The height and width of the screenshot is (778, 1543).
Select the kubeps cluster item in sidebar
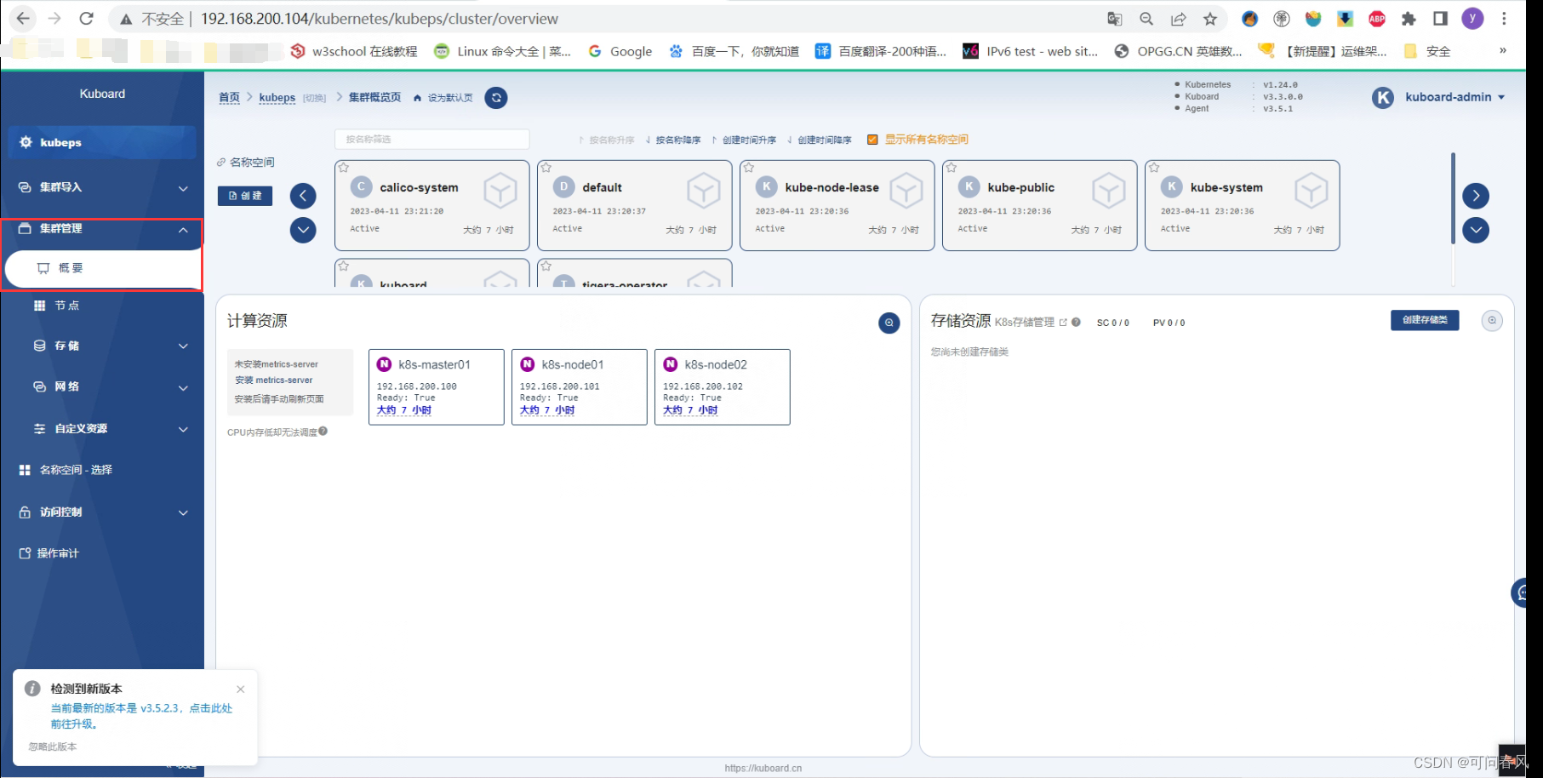click(x=102, y=142)
